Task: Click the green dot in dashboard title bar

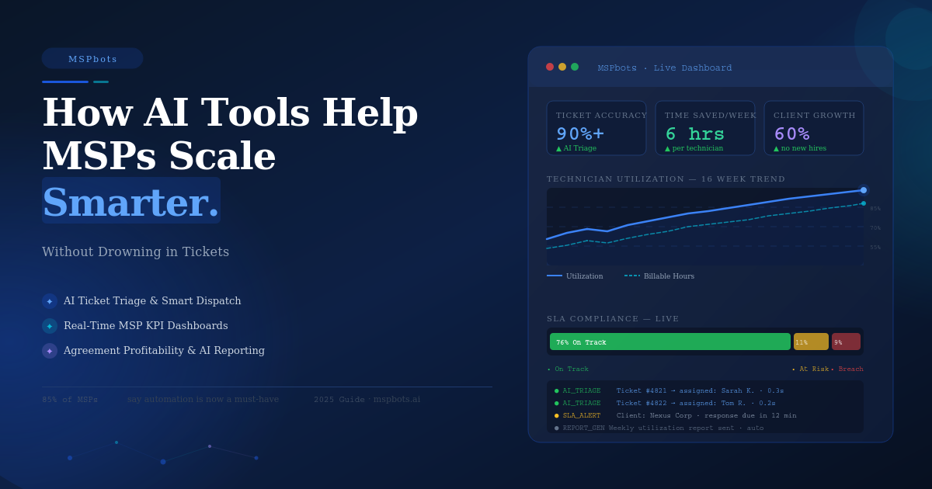Action: coord(575,67)
